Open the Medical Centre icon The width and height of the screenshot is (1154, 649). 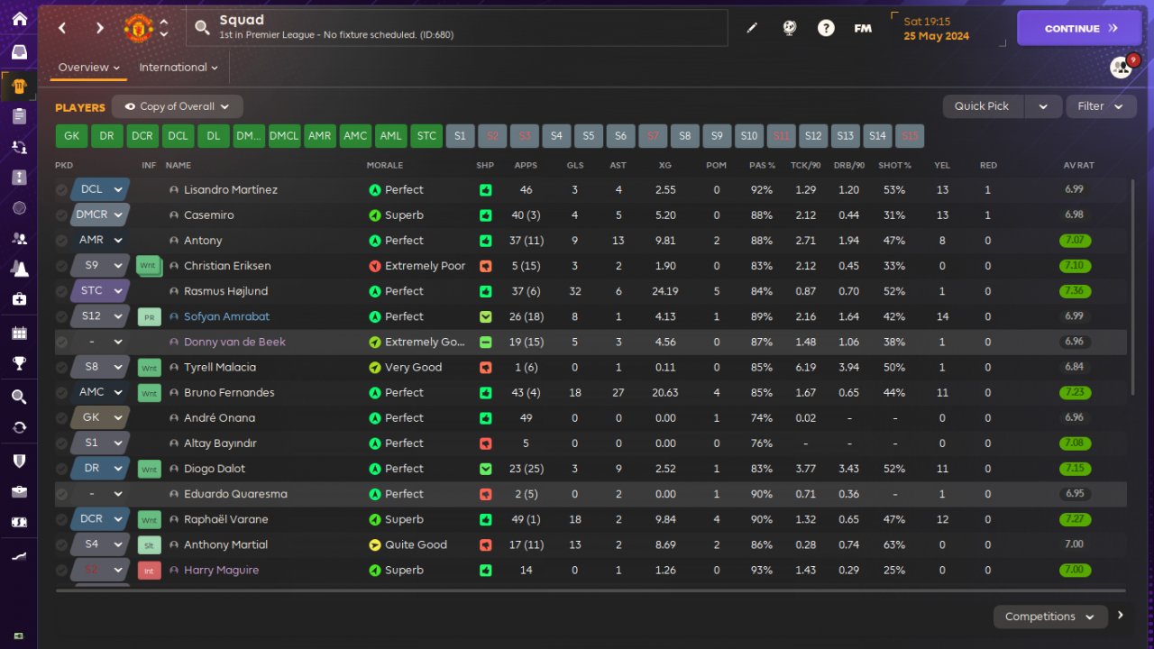point(19,298)
